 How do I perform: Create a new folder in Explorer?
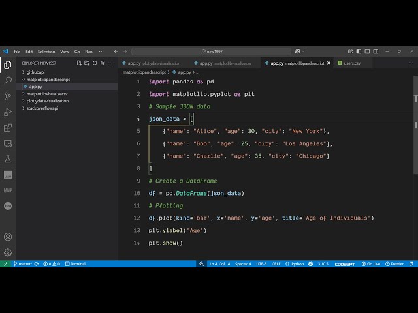coord(87,63)
